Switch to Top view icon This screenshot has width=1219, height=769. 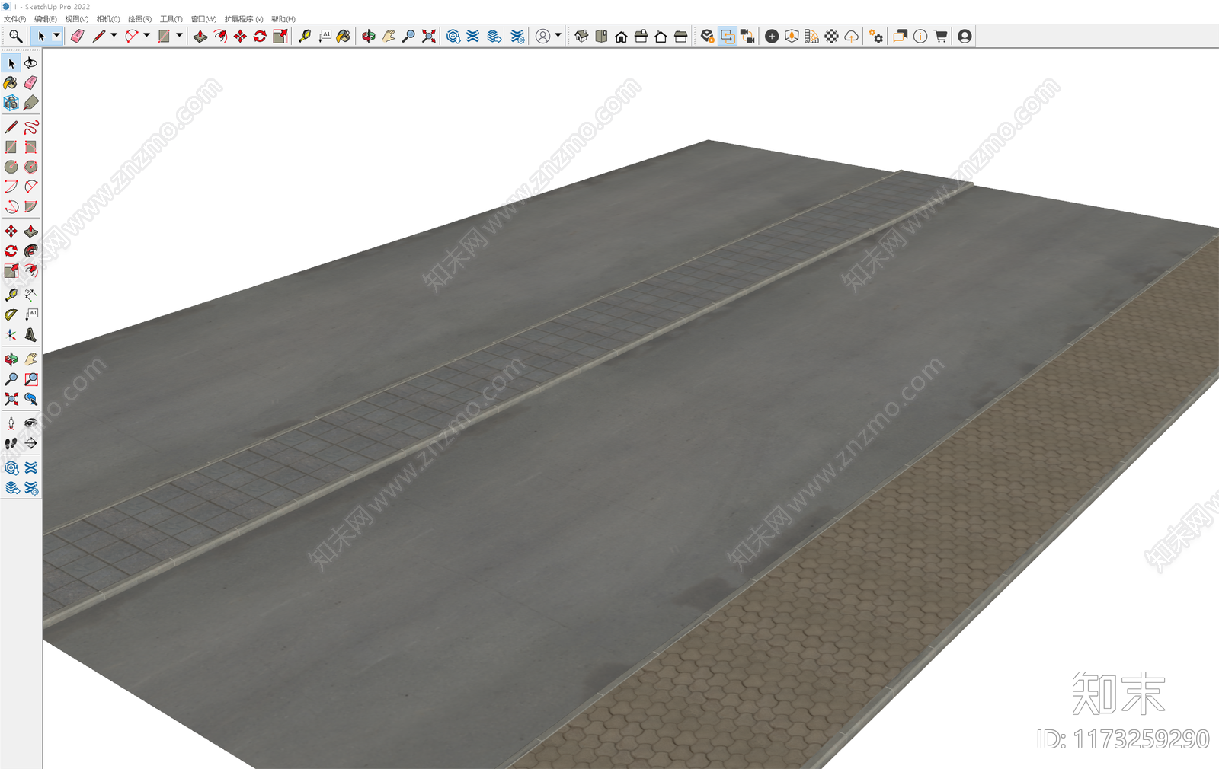pos(601,36)
